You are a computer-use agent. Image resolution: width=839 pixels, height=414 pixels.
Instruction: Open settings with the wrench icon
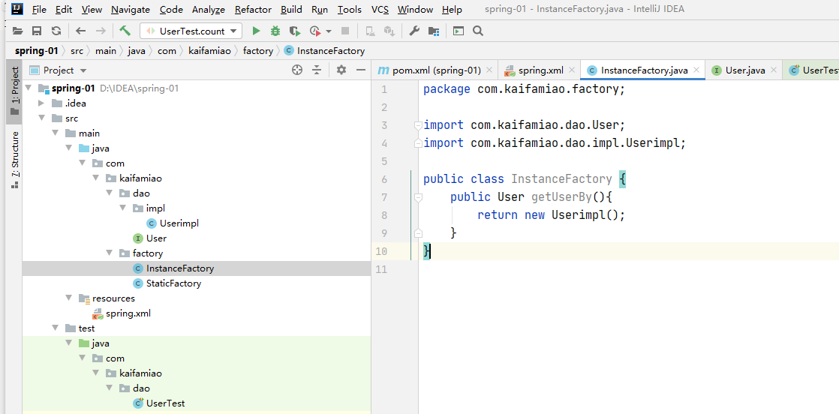tap(414, 31)
